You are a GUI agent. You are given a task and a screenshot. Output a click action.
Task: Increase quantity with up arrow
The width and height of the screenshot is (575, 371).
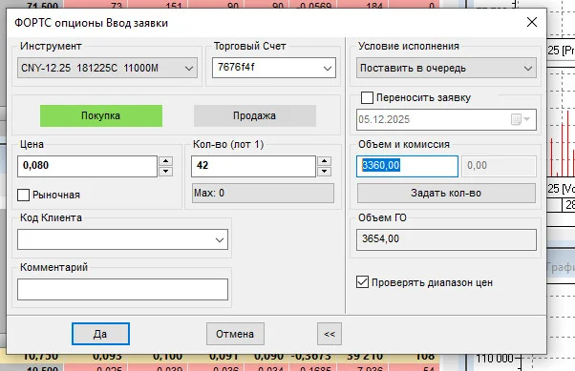[x=324, y=161]
